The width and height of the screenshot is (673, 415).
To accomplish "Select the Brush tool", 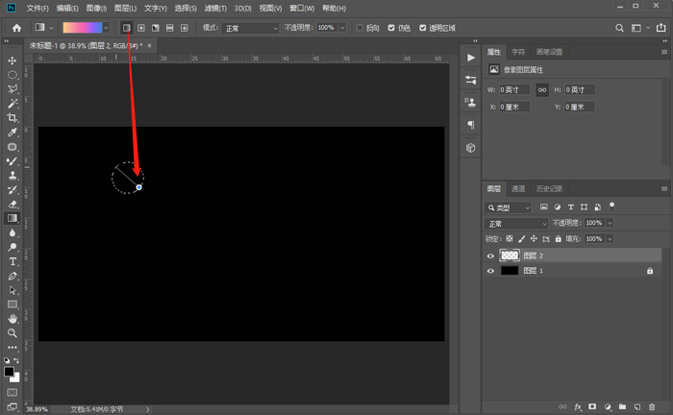I will click(x=12, y=161).
